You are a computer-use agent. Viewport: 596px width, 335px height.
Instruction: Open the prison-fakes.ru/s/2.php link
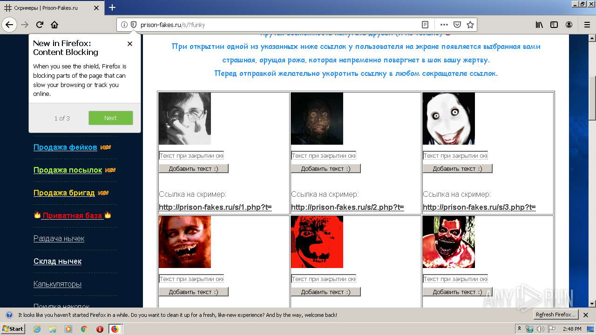[347, 207]
